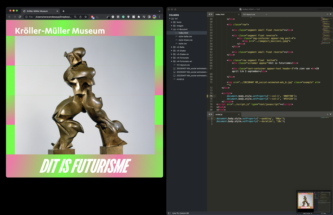Open style-balla.css in the sidebar
Image resolution: width=333 pixels, height=215 pixels.
[185, 36]
